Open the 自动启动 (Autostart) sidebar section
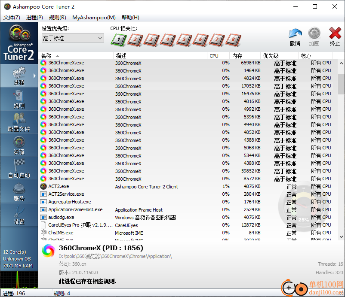Screen dimensions: 345x297 pyautogui.click(x=19, y=169)
